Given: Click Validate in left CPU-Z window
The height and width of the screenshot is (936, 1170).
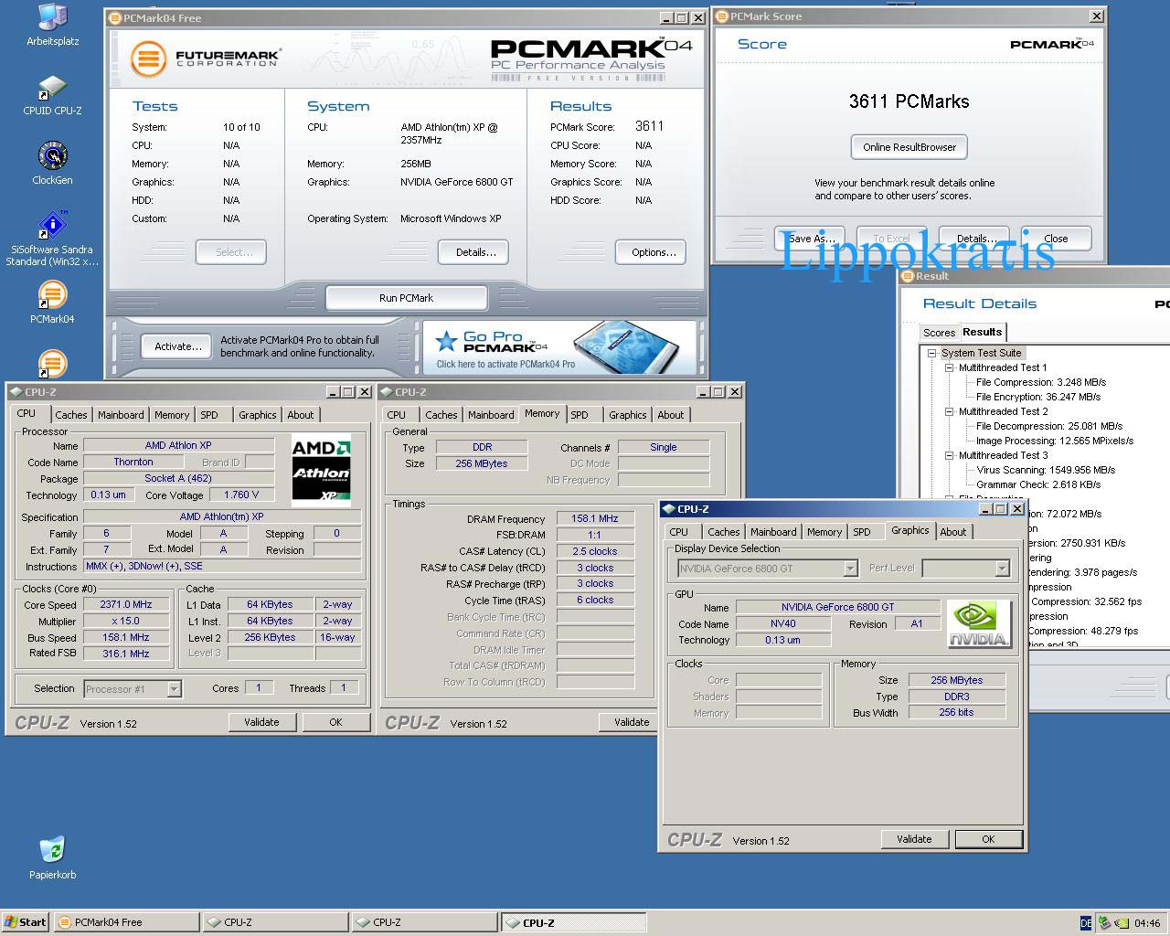Looking at the screenshot, I should point(261,722).
